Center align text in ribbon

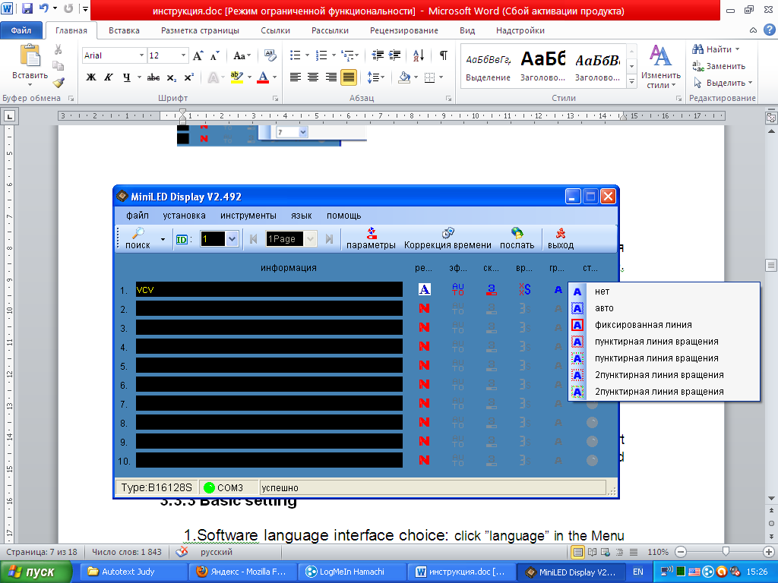[312, 77]
